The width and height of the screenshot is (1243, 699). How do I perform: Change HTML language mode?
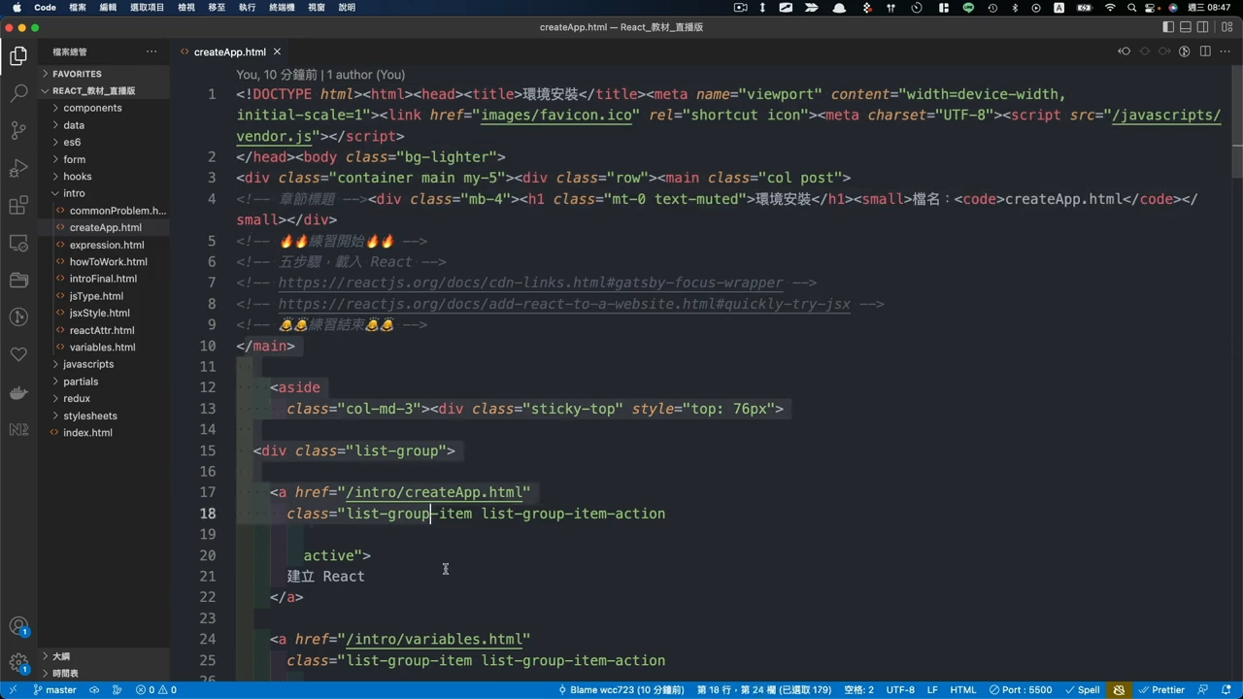tap(962, 689)
